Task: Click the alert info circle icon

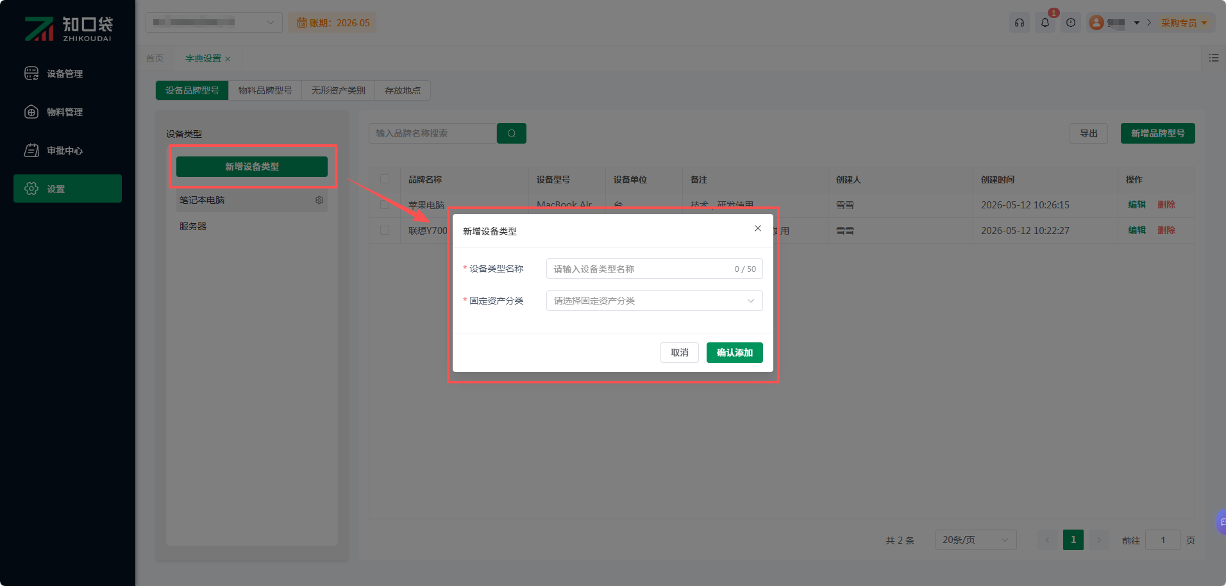Action: 1071,23
